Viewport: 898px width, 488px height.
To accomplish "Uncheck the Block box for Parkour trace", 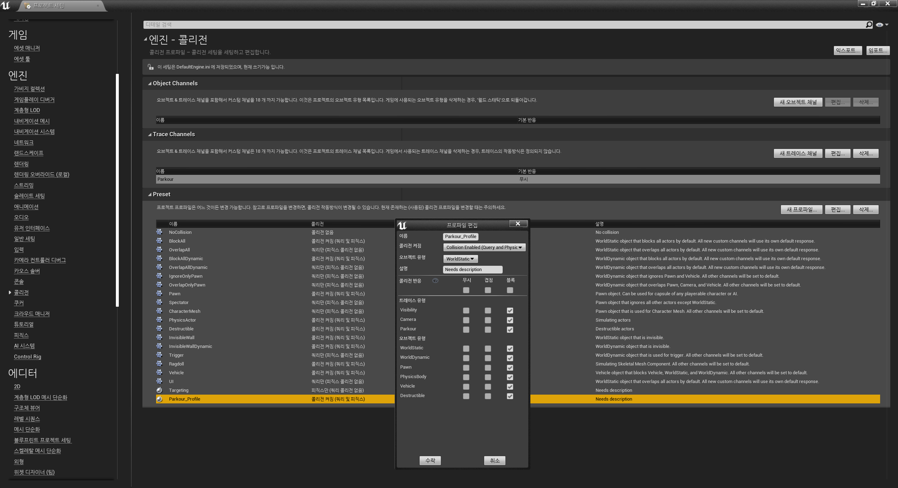I will [510, 330].
